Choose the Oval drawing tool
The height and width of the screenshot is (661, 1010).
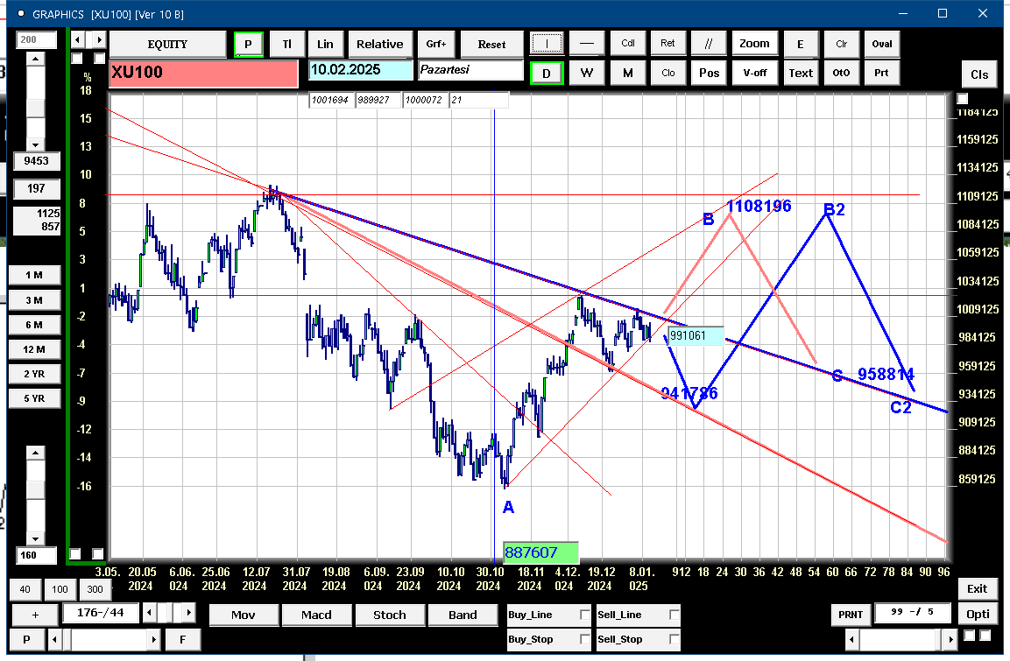tap(882, 44)
